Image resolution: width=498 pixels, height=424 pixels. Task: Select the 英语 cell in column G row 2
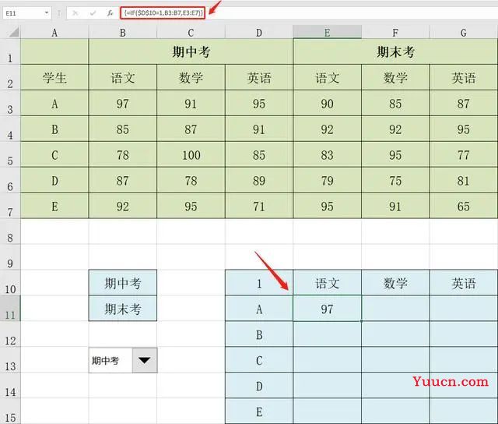click(x=464, y=78)
